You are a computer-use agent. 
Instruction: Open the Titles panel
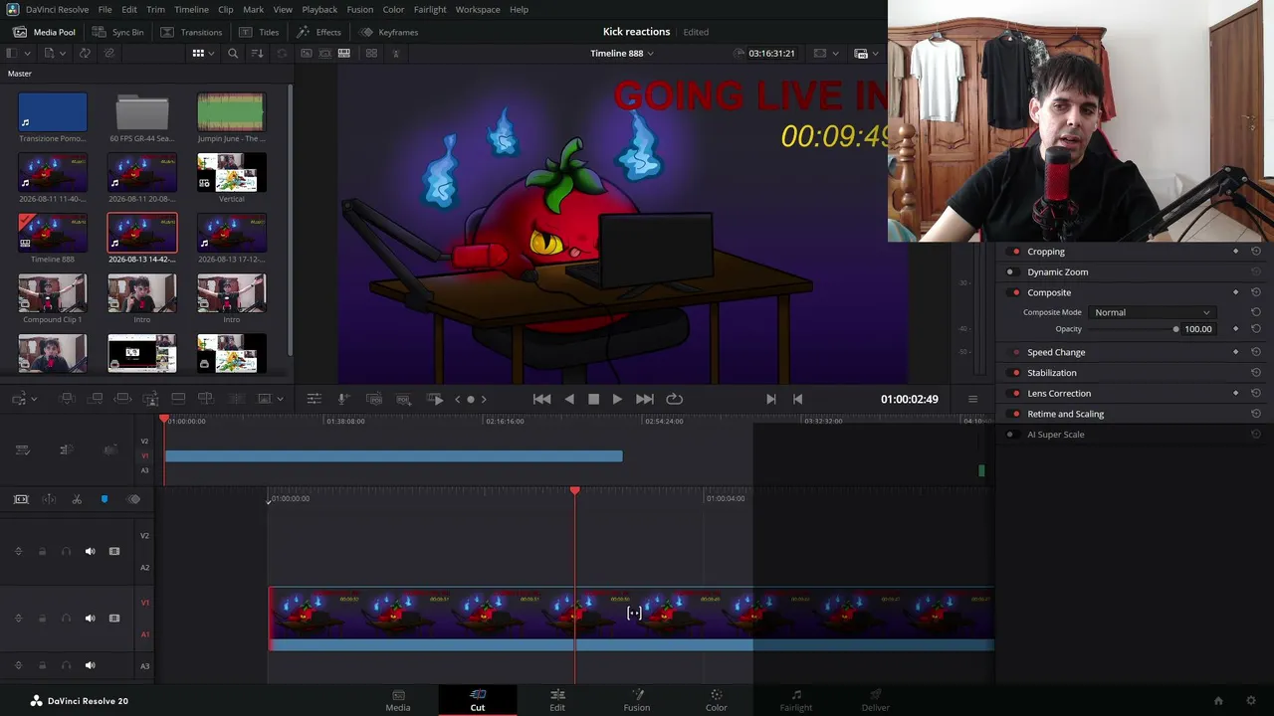pos(259,32)
